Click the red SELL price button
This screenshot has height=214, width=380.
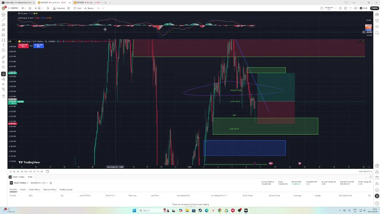(x=23, y=45)
